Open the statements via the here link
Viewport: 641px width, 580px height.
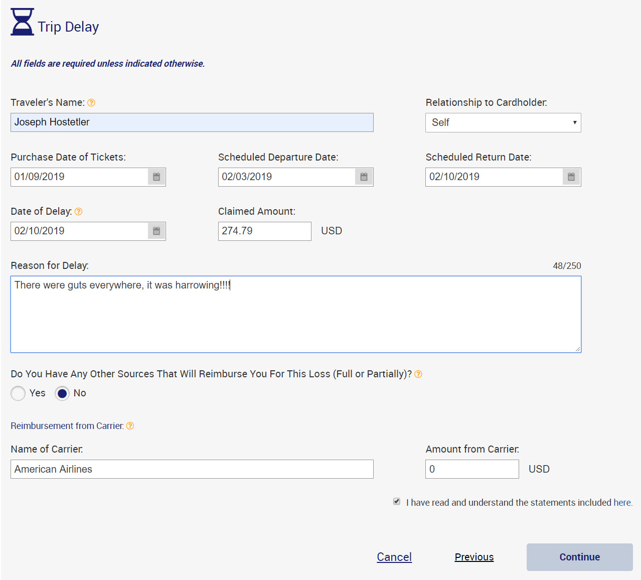tap(622, 502)
